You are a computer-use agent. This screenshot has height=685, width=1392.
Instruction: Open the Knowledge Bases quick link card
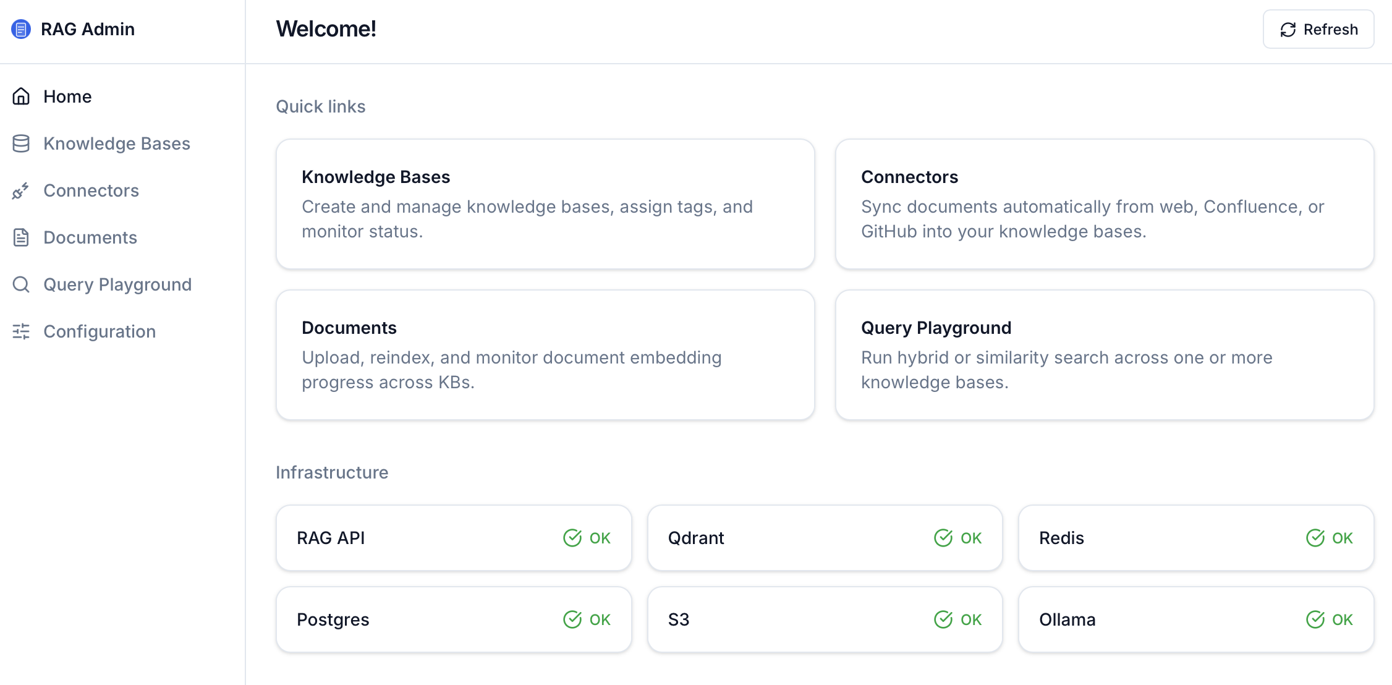pos(545,204)
